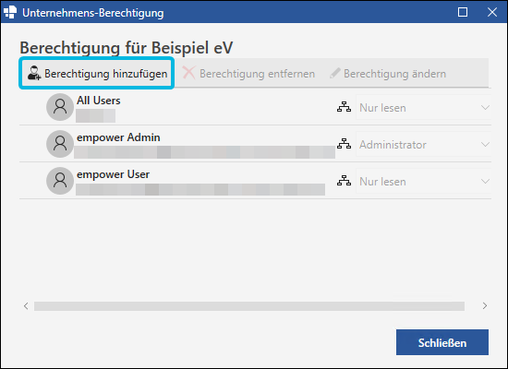508x369 pixels.
Task: Select the empower Admin avatar icon
Action: pos(60,144)
